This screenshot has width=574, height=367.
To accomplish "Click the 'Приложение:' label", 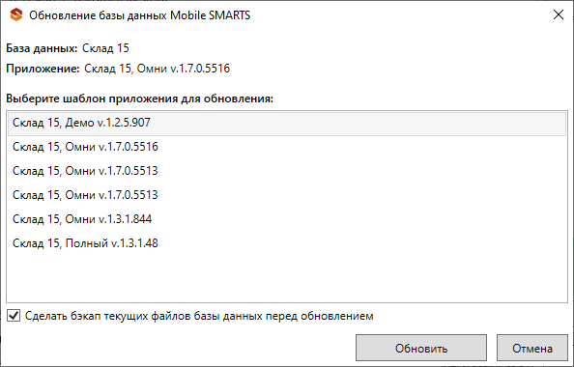I will [x=43, y=69].
